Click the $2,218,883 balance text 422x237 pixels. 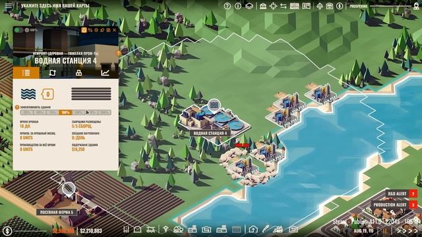[x=91, y=231]
